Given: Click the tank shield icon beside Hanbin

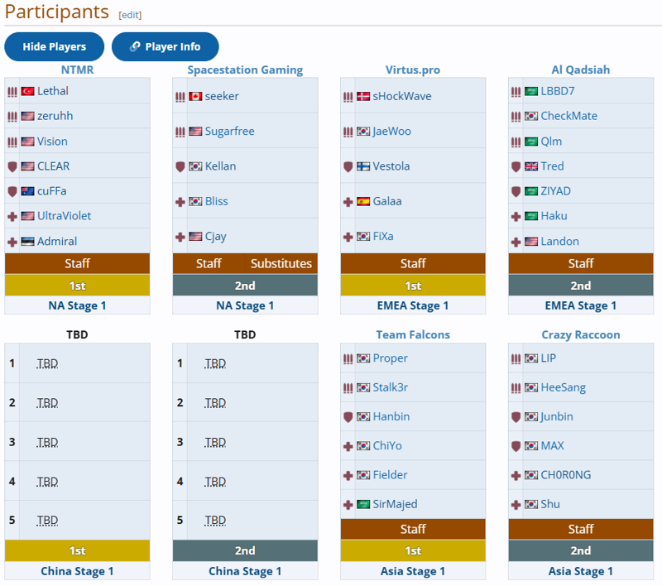Looking at the screenshot, I should click(x=348, y=417).
